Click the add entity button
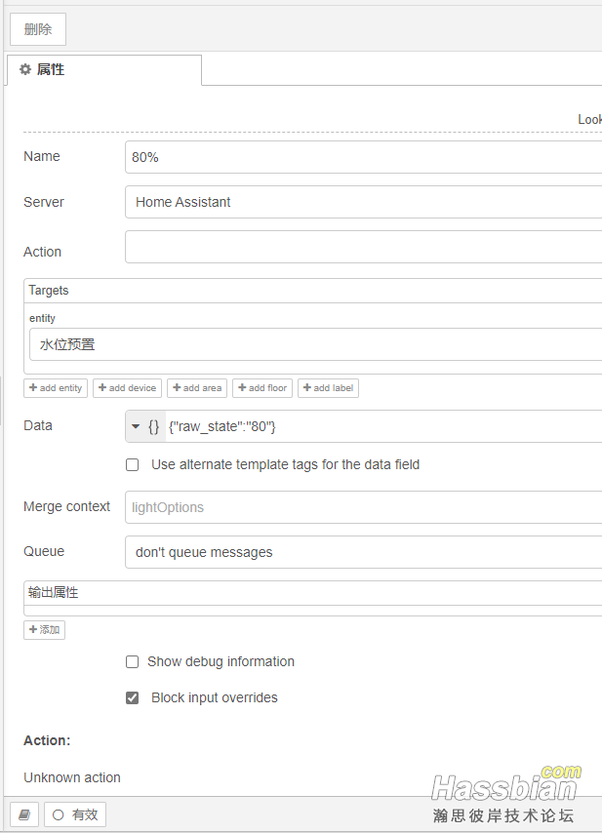This screenshot has height=833, width=602. [x=56, y=388]
